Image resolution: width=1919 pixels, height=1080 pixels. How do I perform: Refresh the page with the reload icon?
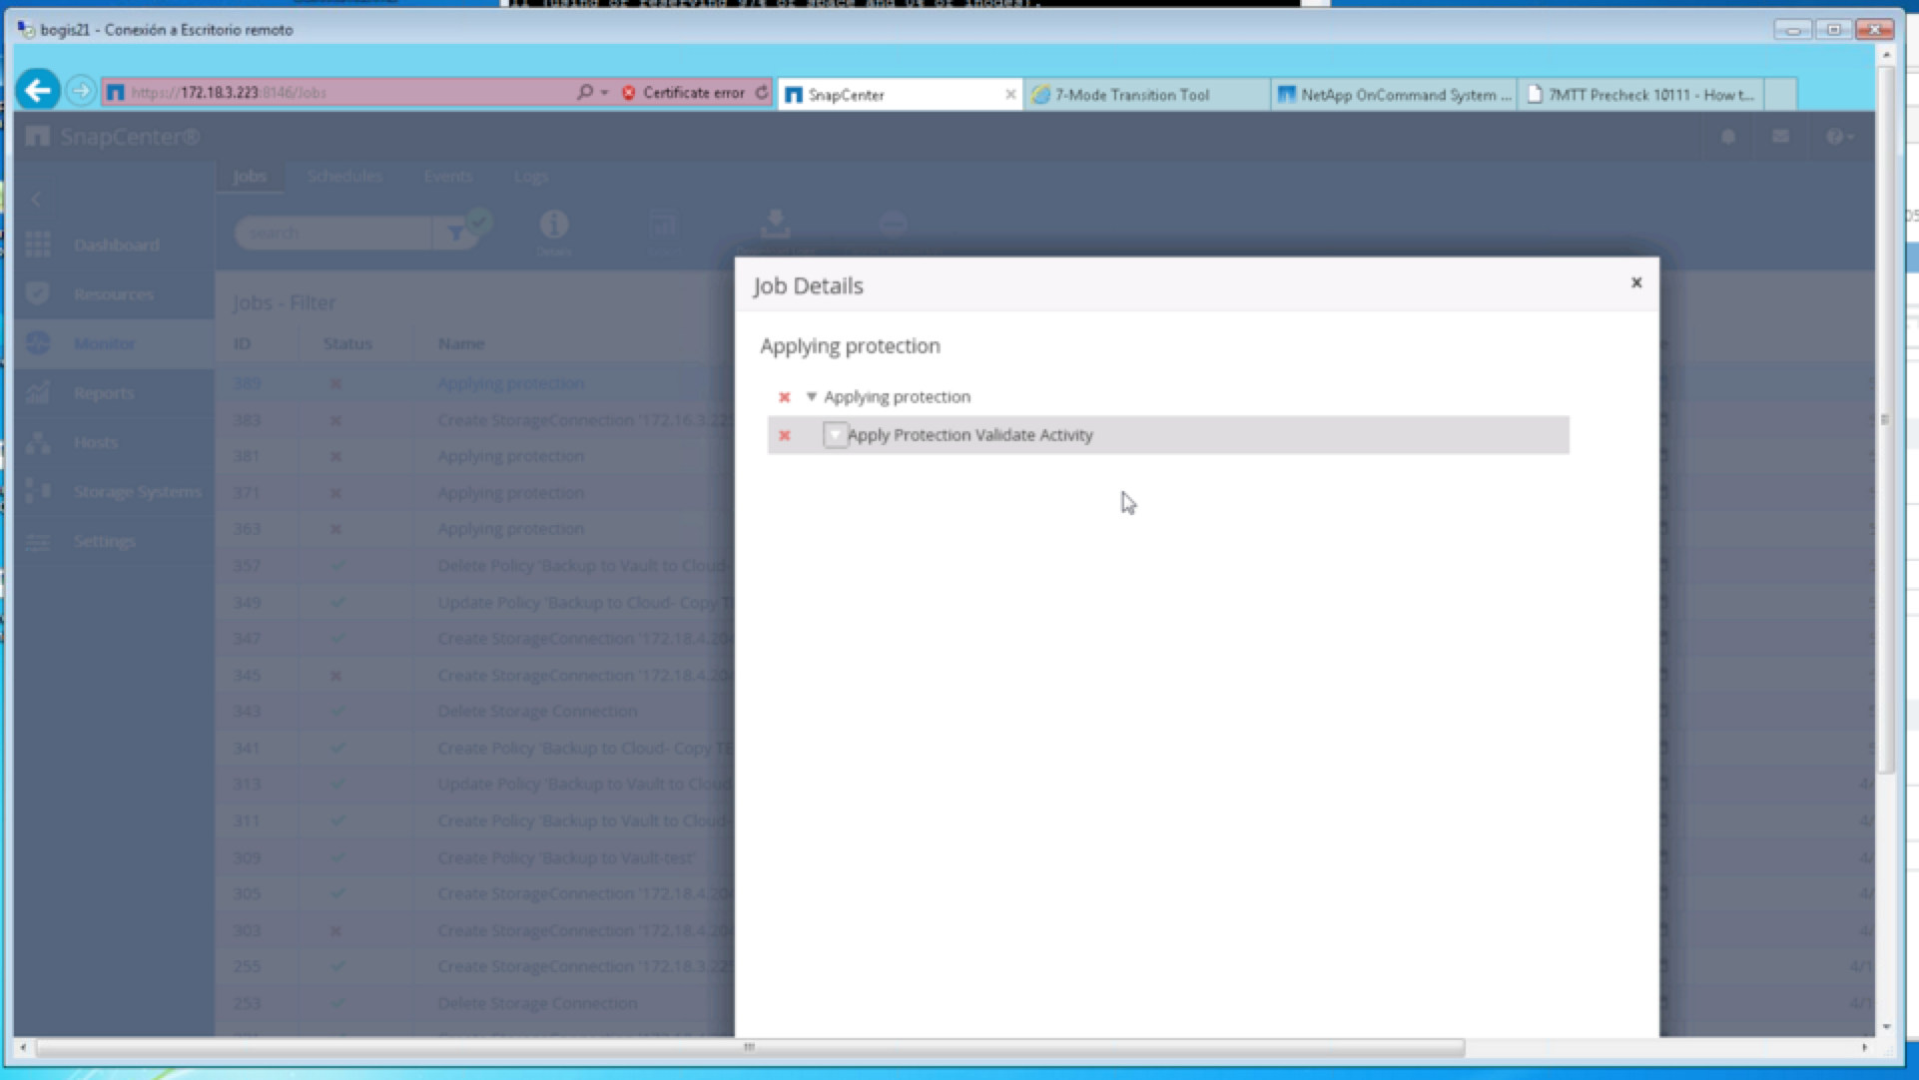click(x=762, y=93)
